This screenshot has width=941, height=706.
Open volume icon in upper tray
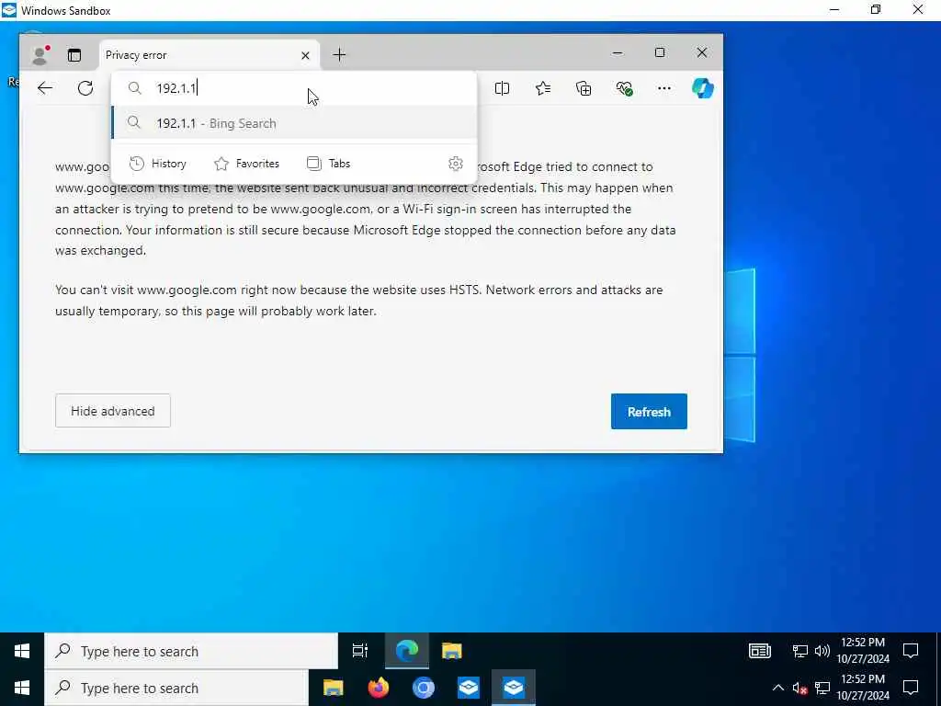point(822,651)
